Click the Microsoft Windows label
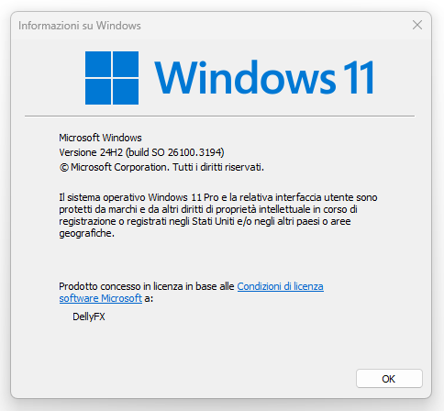The width and height of the screenshot is (444, 411). pyautogui.click(x=100, y=138)
